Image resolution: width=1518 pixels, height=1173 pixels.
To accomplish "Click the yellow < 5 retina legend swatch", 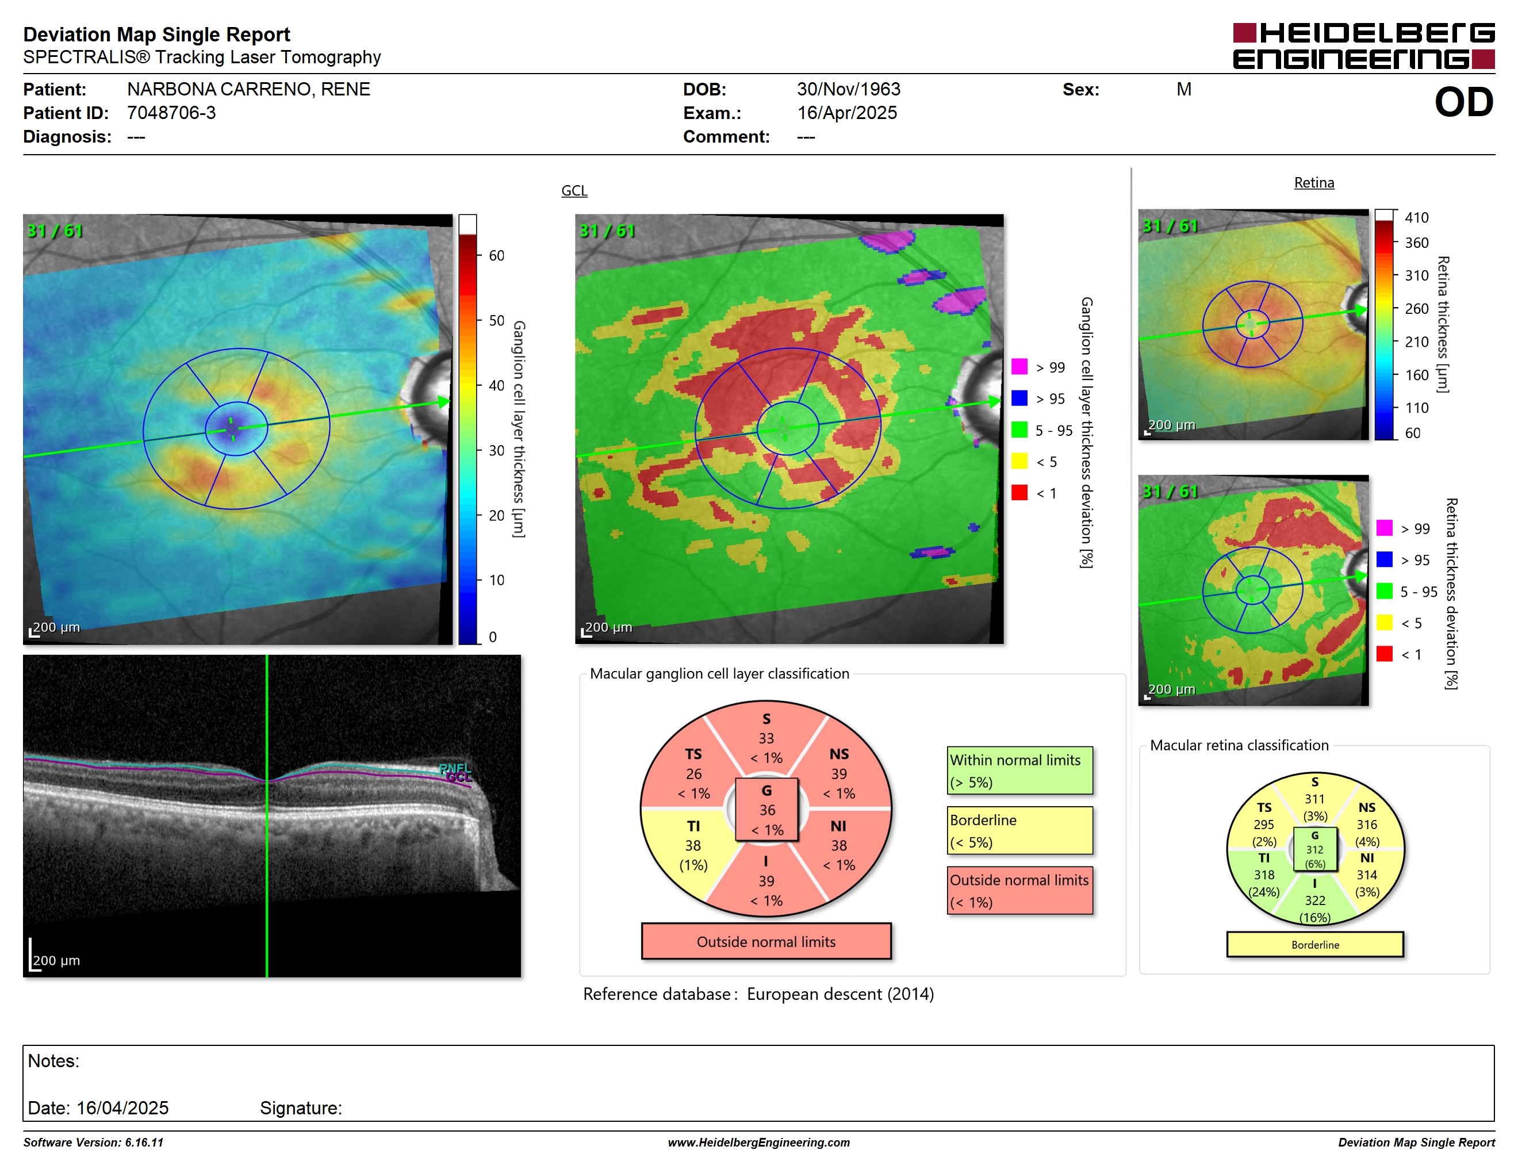I will [x=1384, y=622].
